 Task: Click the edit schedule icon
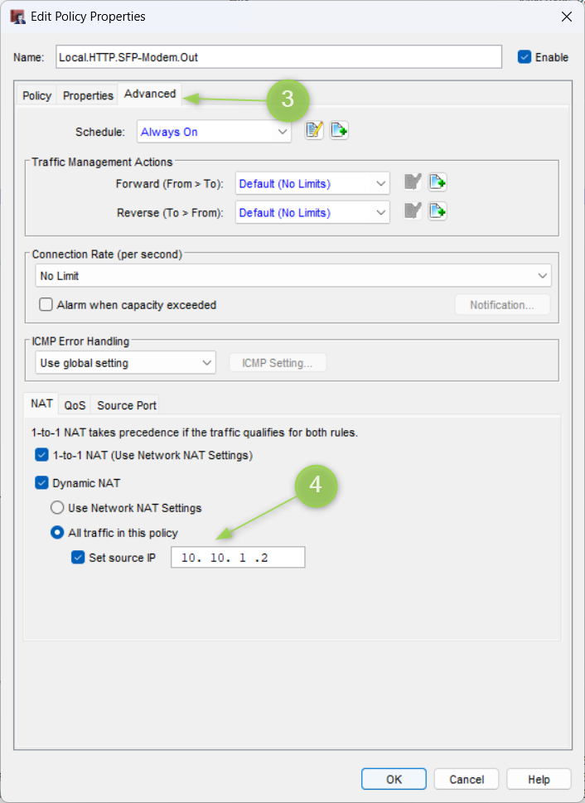pos(314,131)
